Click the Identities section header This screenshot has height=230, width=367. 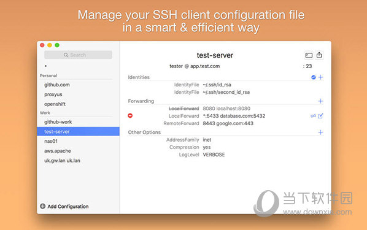coord(139,77)
